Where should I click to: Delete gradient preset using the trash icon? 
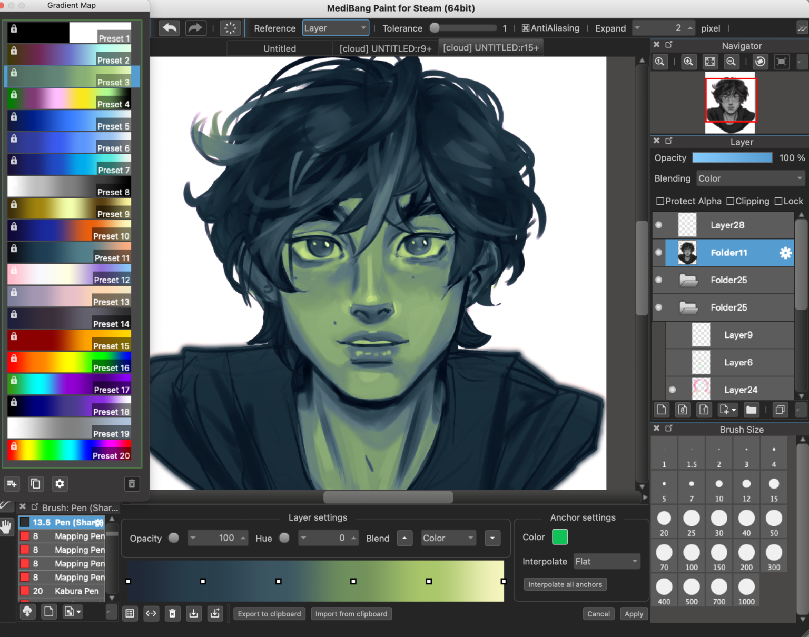(132, 484)
